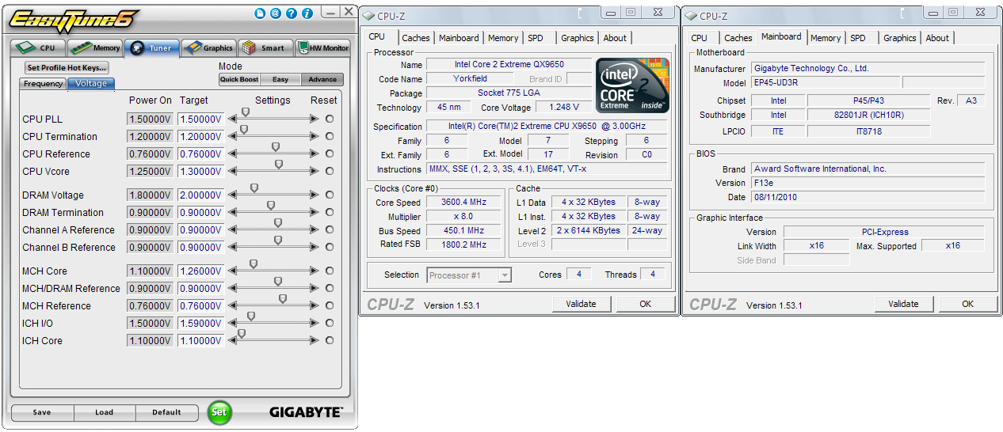Open Memory tab in left CPU-Z window

[503, 38]
